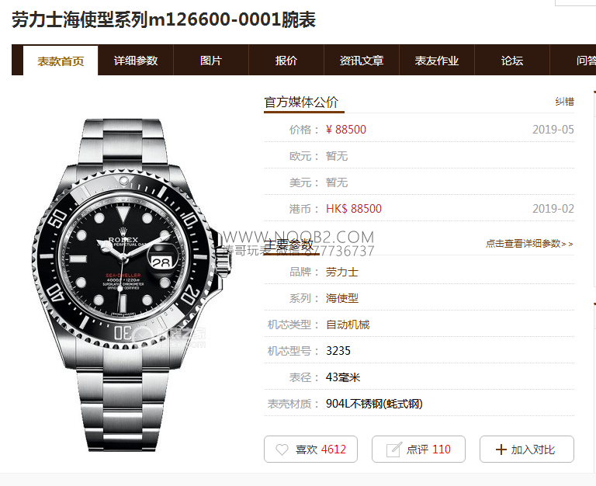596x486 pixels.
Task: Click the plus icon for 加入对比
Action: [x=501, y=450]
